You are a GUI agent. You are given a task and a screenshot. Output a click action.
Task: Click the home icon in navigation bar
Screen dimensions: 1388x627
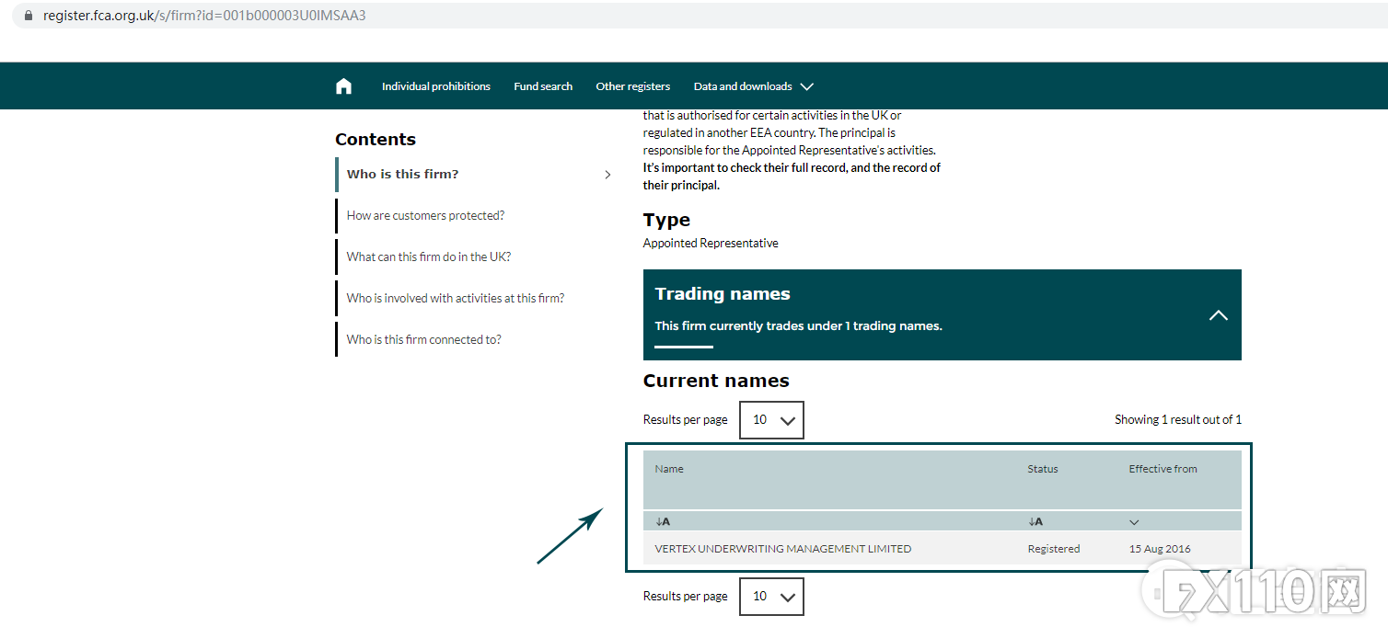tap(343, 86)
